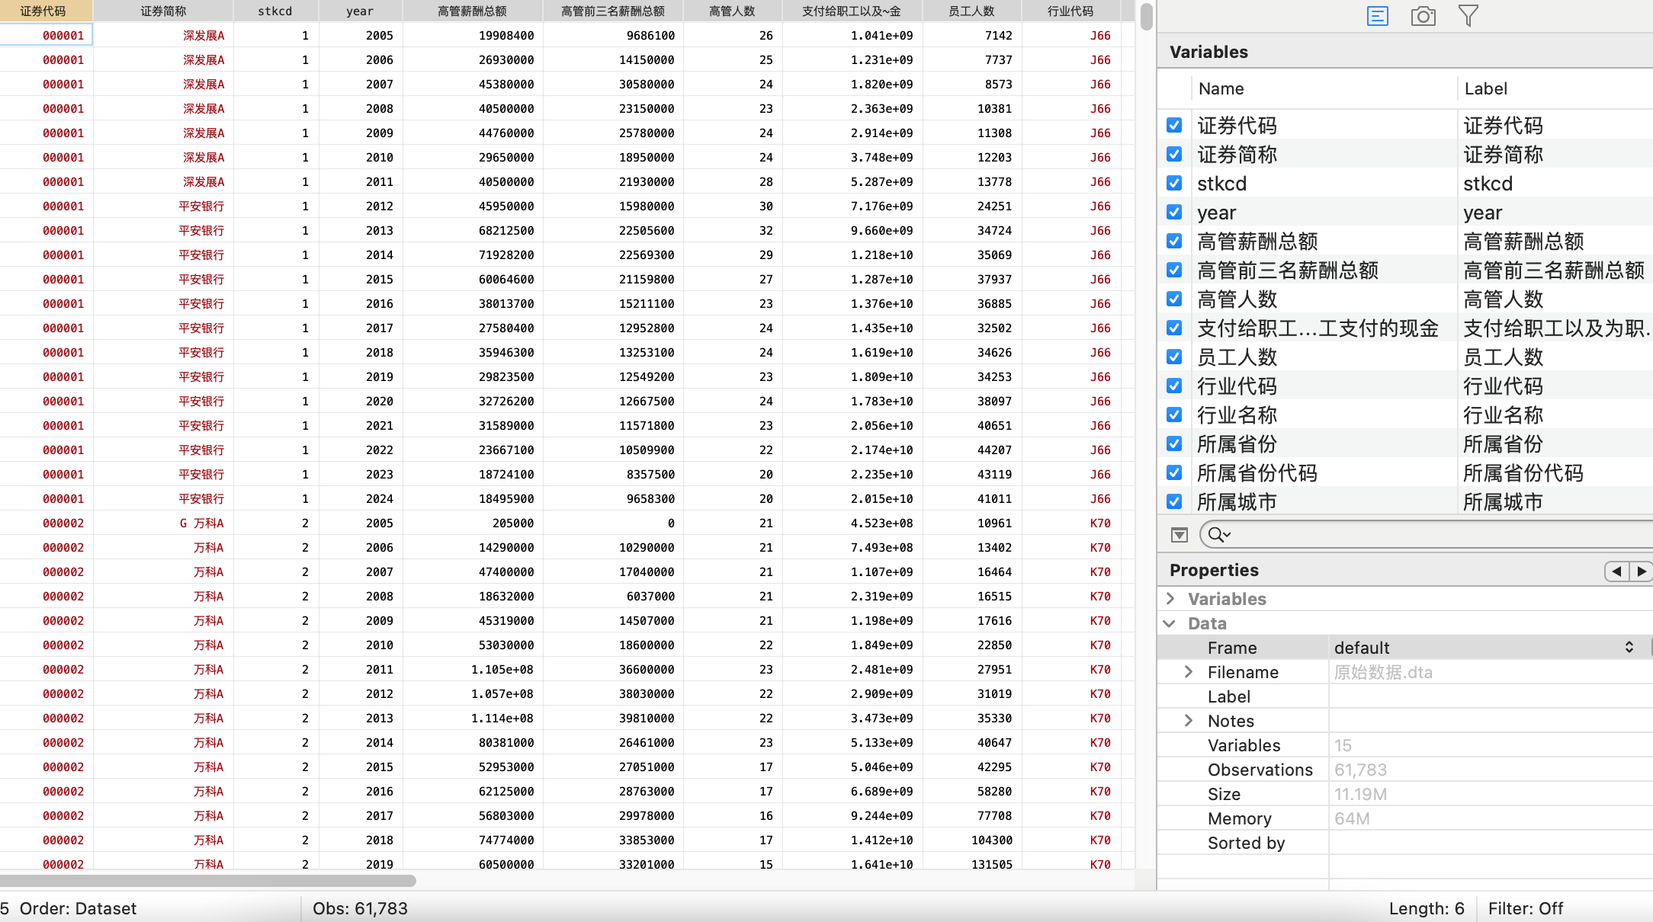Select the cell with year 2012 for 平安银行

click(379, 206)
